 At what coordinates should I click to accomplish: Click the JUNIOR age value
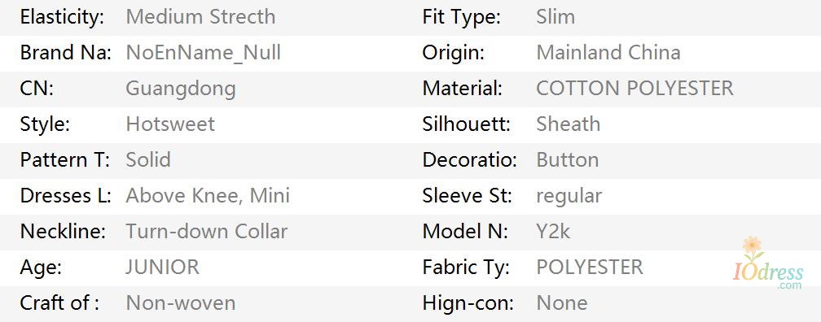[162, 267]
